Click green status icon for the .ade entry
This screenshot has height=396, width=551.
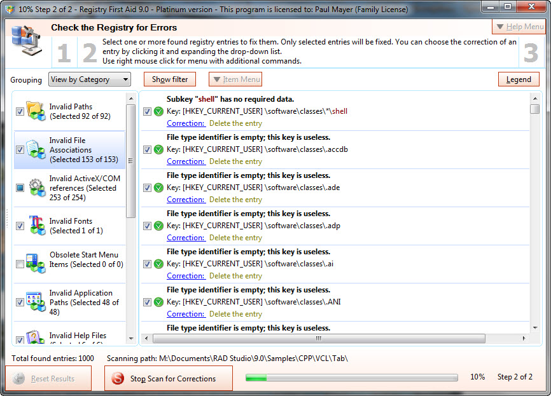click(x=159, y=188)
